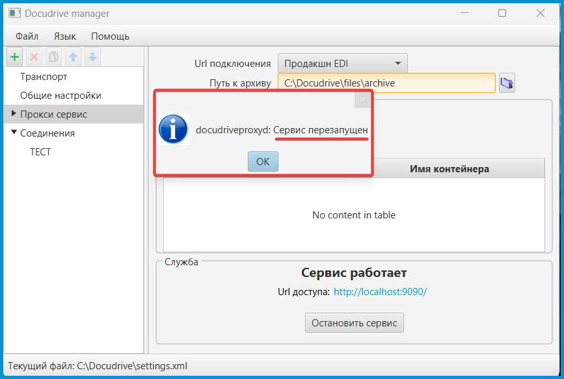
Task: Open the Url подключения dropdown
Action: click(342, 64)
